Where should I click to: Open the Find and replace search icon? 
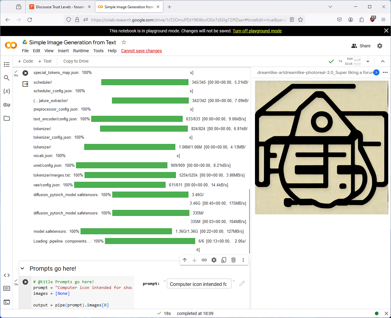7,78
